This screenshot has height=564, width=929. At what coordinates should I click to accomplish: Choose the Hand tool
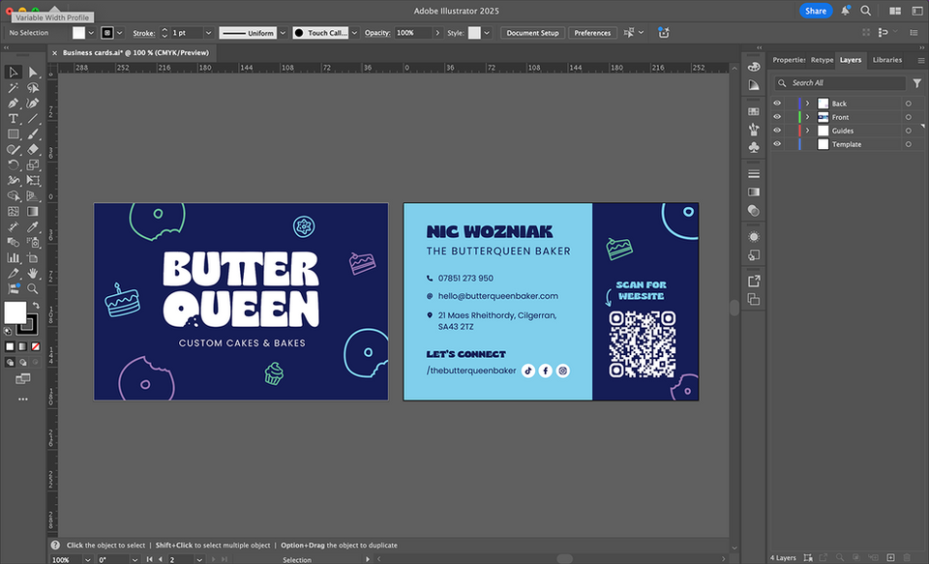coord(33,273)
